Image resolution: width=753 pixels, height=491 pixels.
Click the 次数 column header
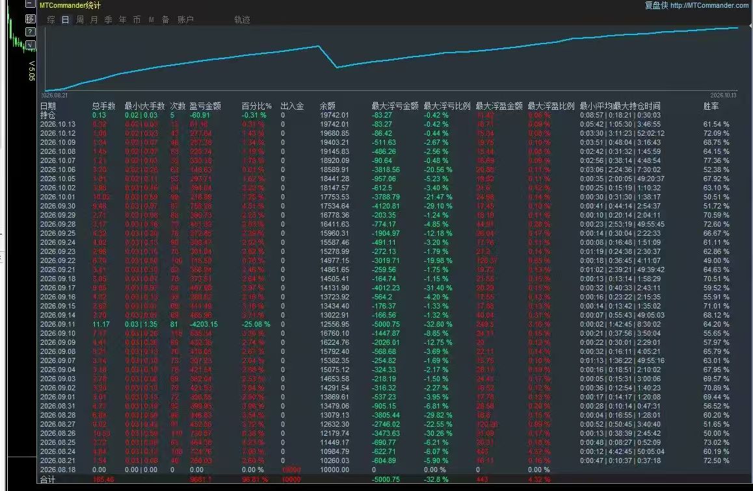click(x=178, y=106)
